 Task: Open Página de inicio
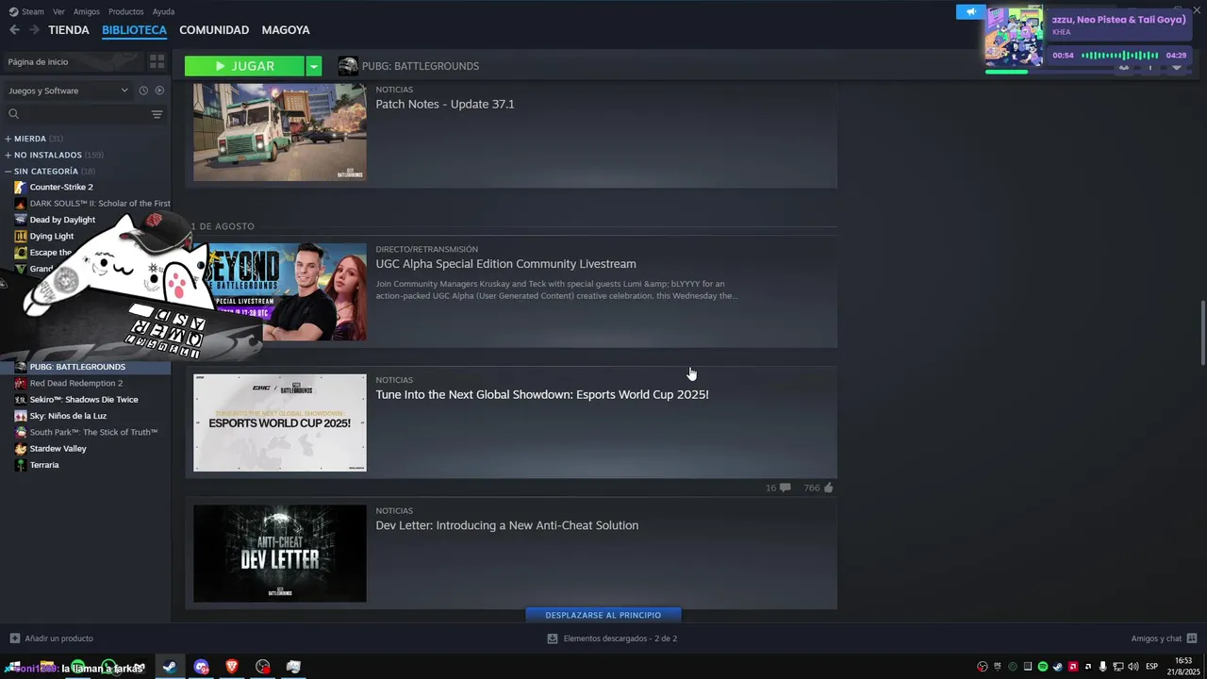(x=74, y=61)
